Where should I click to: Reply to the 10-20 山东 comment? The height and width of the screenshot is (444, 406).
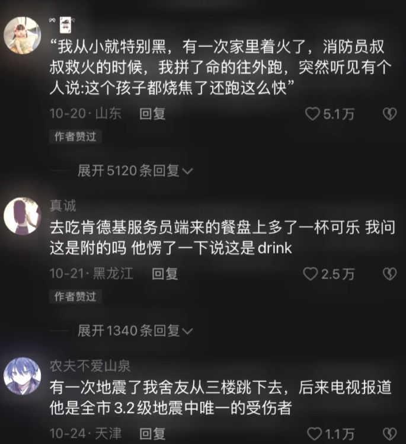[x=152, y=114]
